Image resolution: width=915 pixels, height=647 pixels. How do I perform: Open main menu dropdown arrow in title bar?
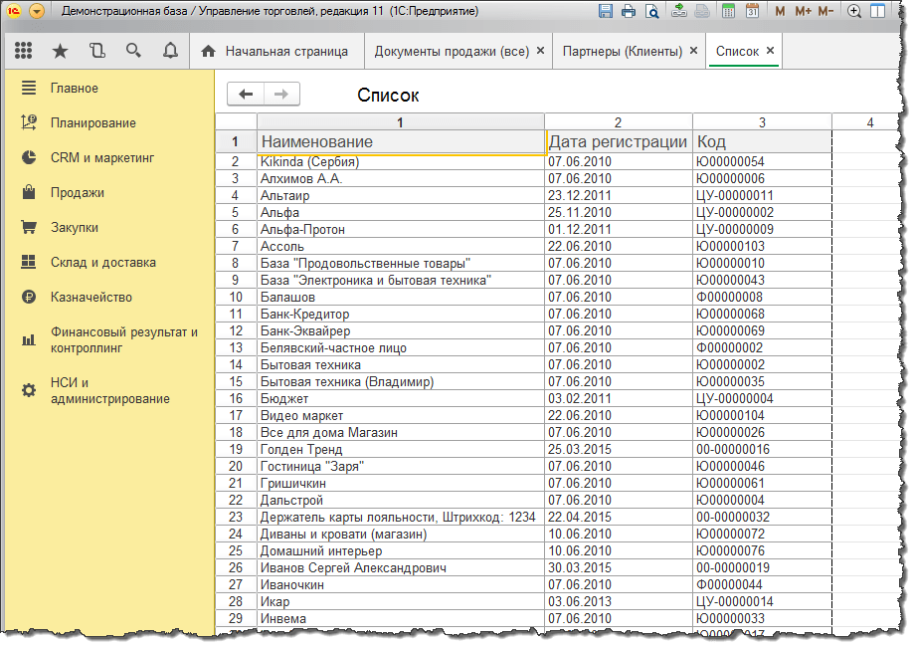[36, 11]
